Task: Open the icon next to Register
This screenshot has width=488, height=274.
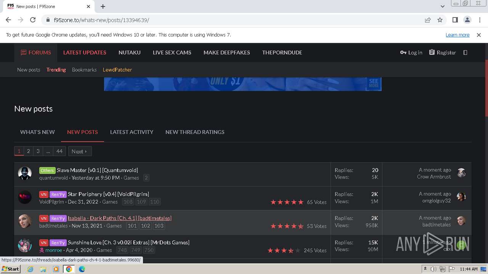Action: [465, 53]
